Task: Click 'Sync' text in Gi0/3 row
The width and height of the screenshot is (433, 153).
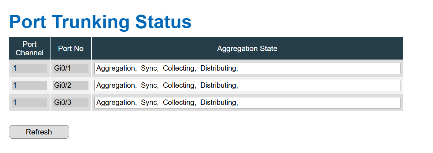Action: click(149, 102)
